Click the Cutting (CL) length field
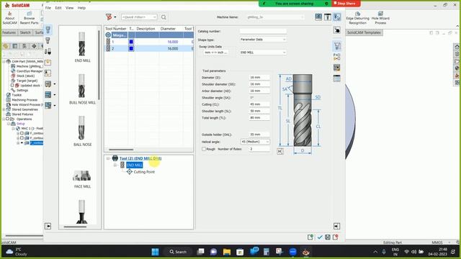This screenshot has height=259, width=461. point(259,104)
